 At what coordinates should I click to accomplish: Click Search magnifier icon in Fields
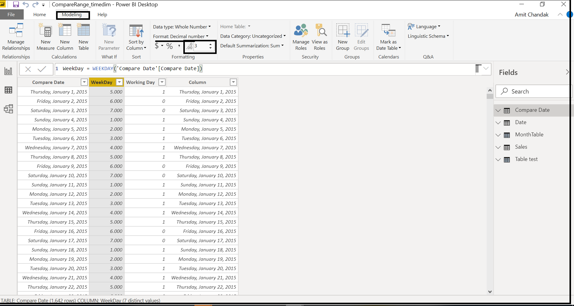[x=504, y=91]
